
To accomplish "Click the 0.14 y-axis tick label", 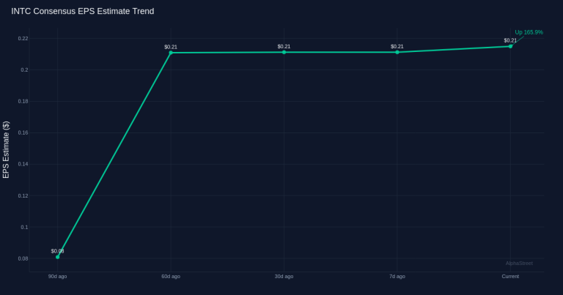I will 23,164.
